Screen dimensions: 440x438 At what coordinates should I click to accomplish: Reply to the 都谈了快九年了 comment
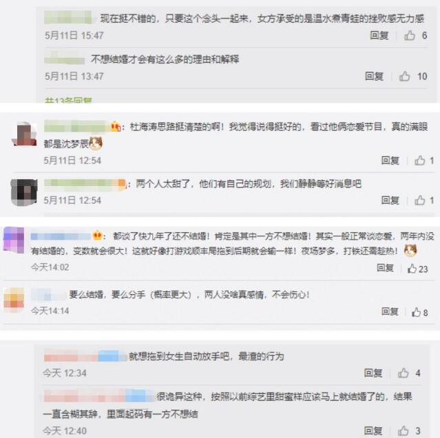point(385,268)
